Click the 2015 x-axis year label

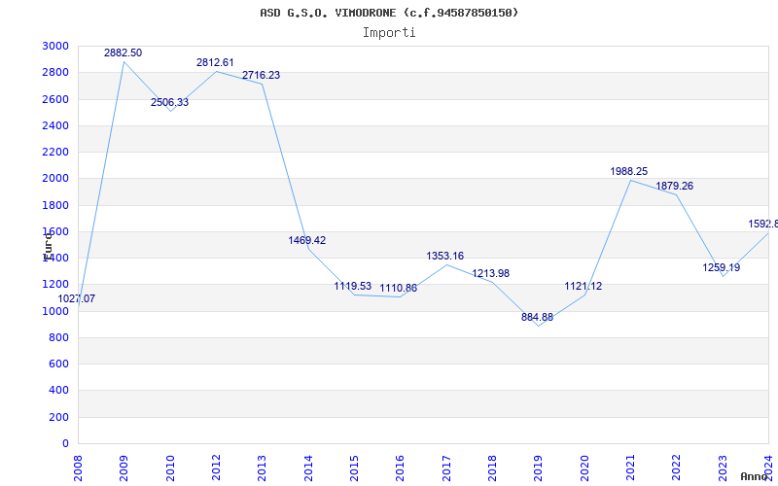[354, 469]
